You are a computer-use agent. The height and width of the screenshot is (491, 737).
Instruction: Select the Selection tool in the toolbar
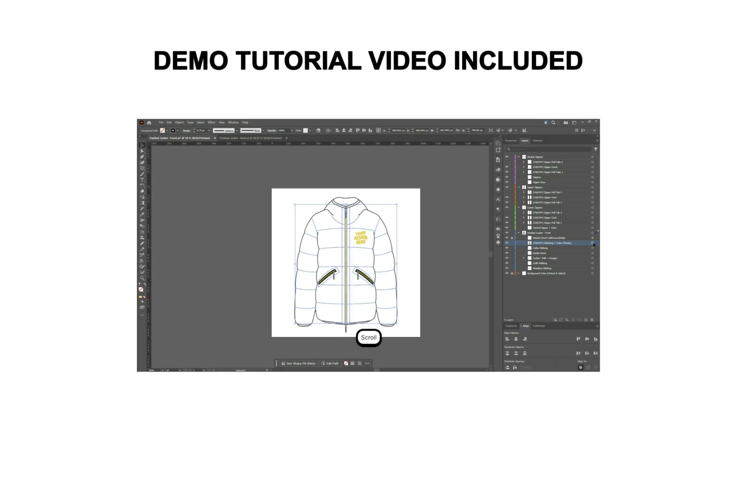pyautogui.click(x=142, y=145)
